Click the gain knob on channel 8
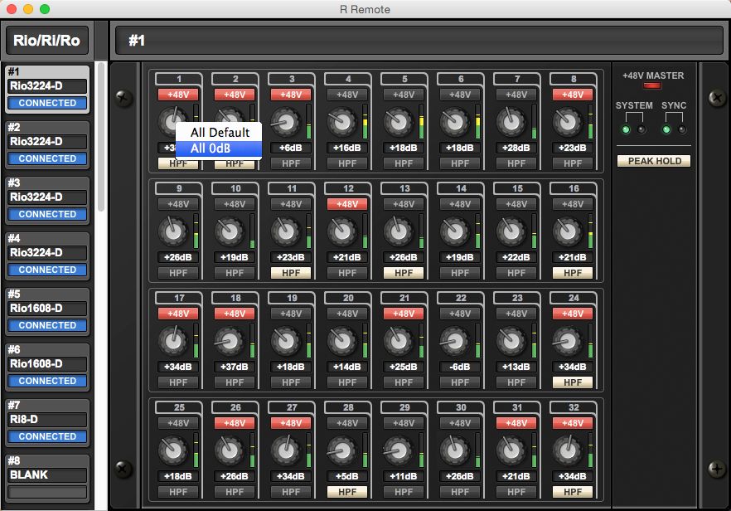 (x=568, y=123)
